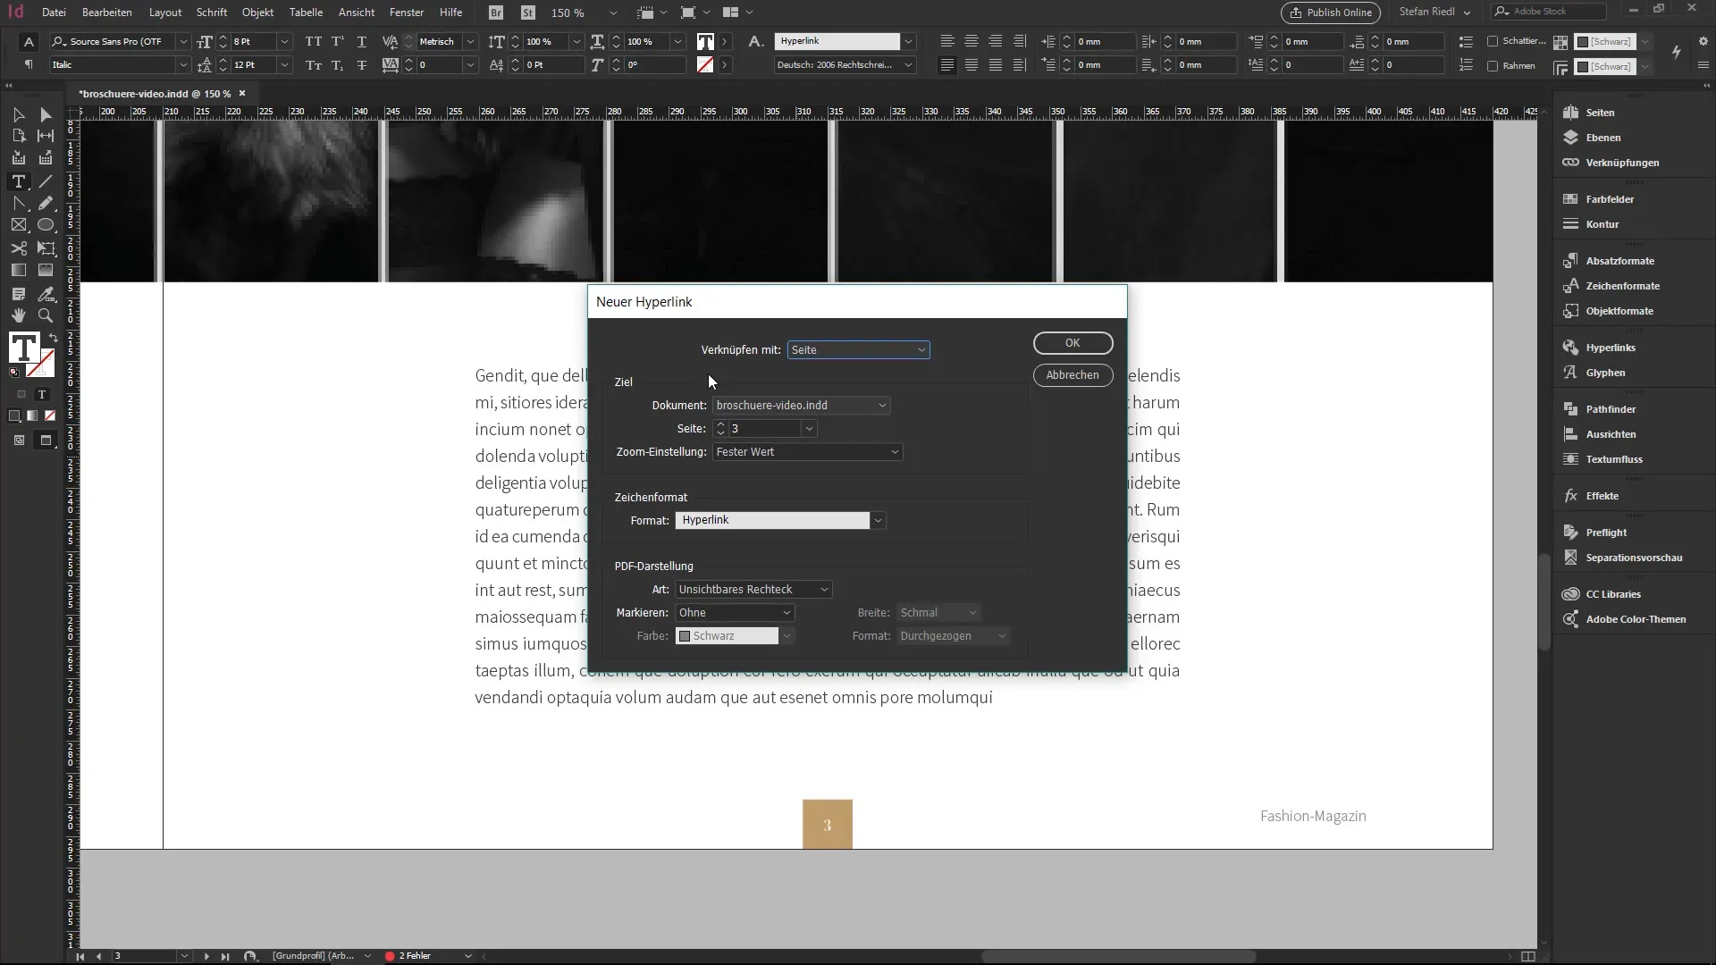The height and width of the screenshot is (965, 1716).
Task: Open Dokument dropdown broschuere-video.indd
Action: pyautogui.click(x=801, y=405)
